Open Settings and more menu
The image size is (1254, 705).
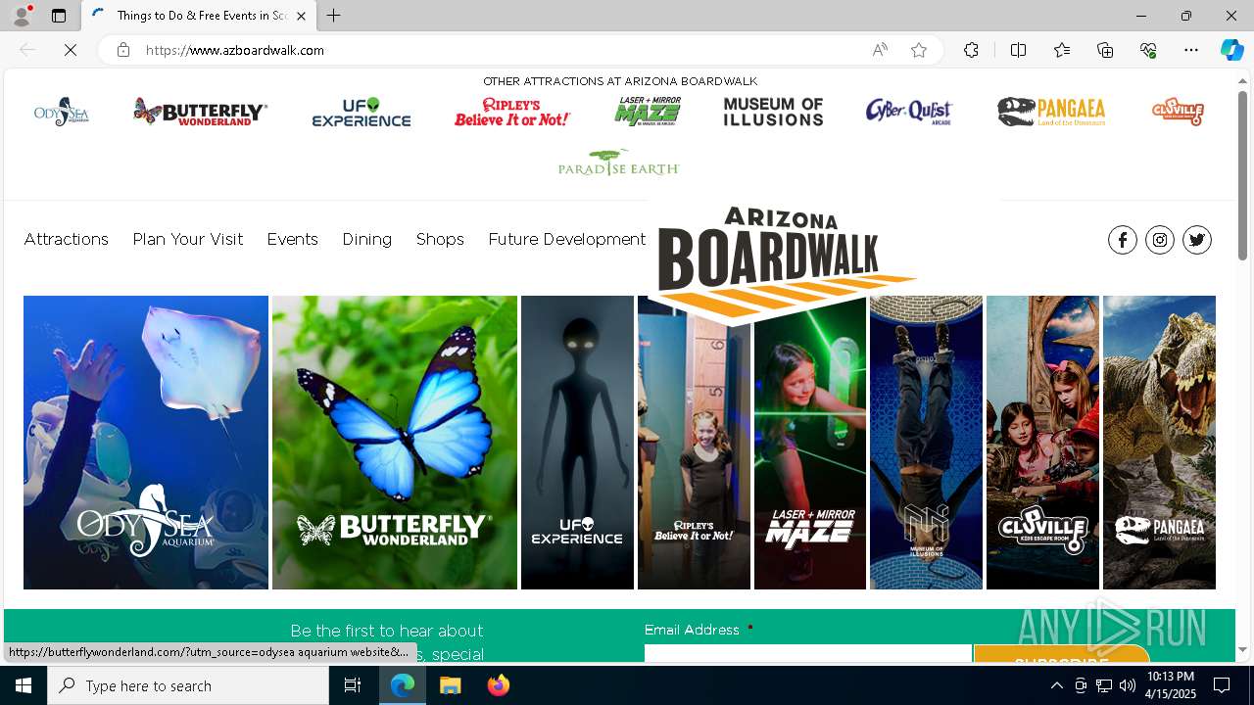click(1191, 50)
